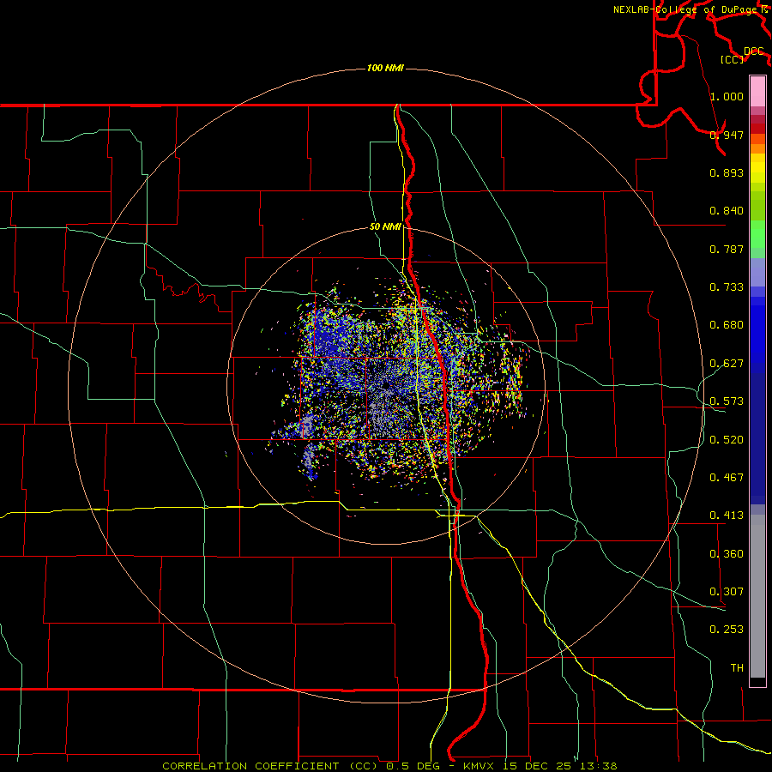The width and height of the screenshot is (772, 772).
Task: Click the 0.893 scale value
Action: (x=727, y=172)
